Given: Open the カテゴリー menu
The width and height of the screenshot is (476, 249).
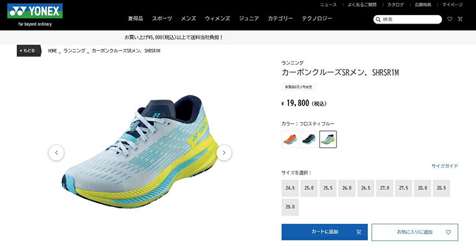Looking at the screenshot, I should coord(280,18).
